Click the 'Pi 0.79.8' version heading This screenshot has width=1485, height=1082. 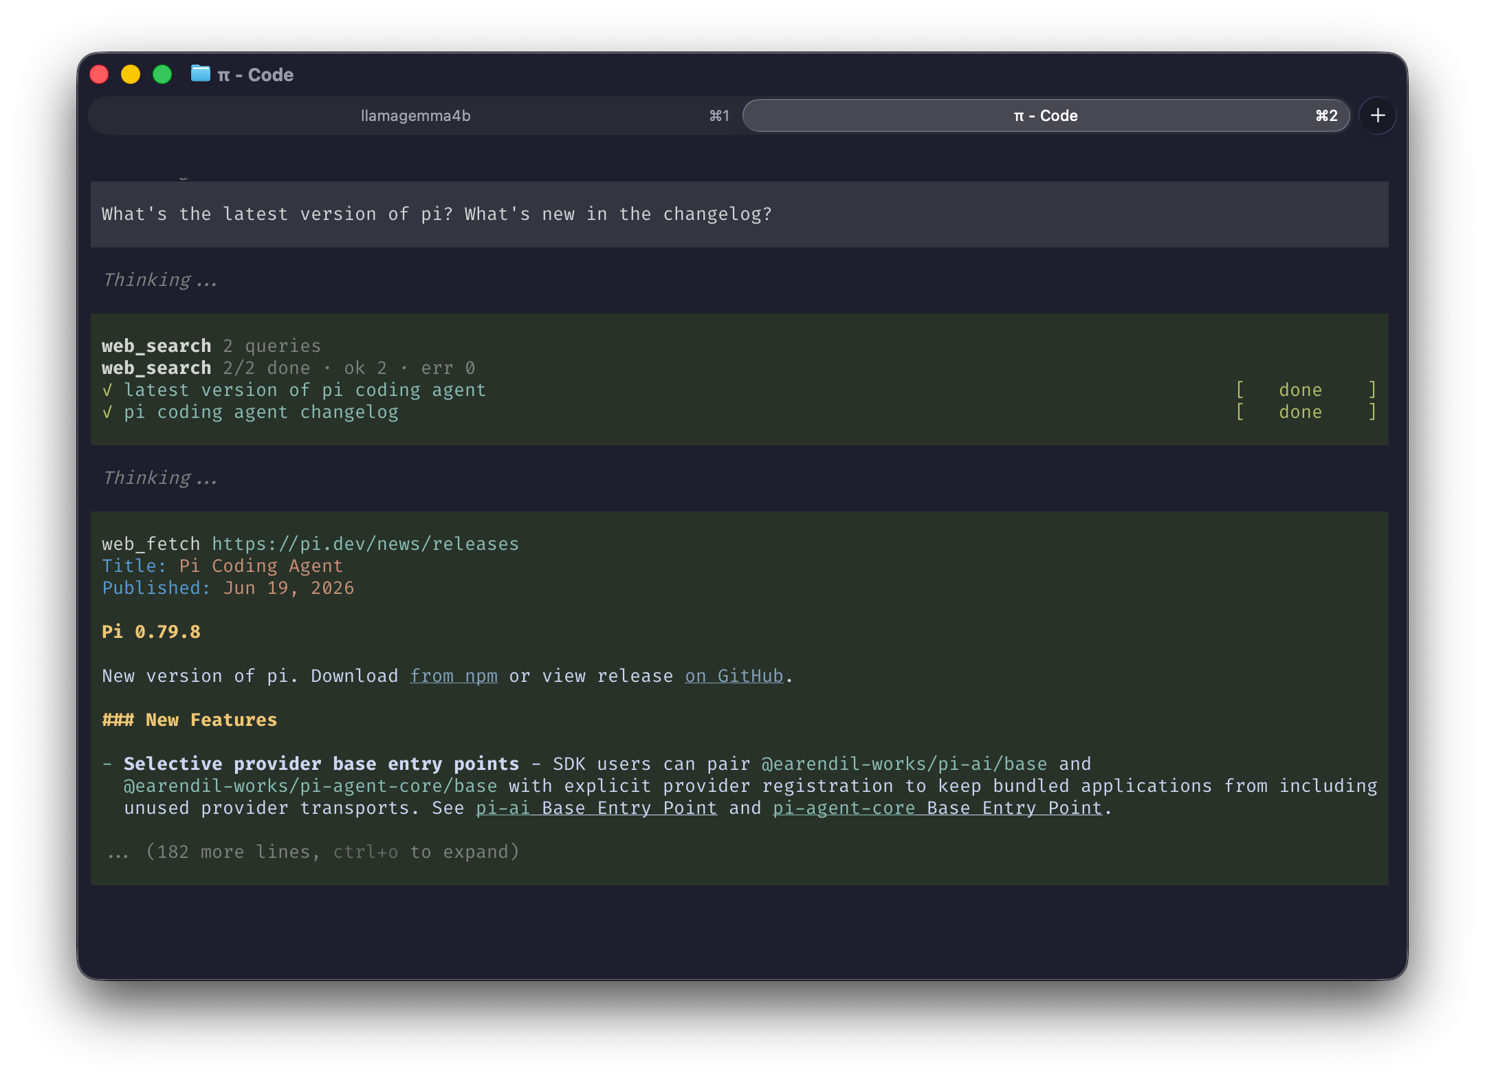coord(151,632)
